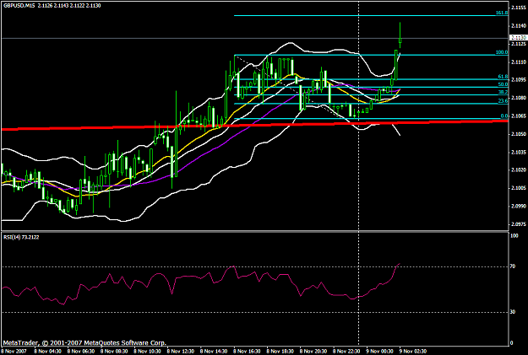Select the 50.0 Fibonacci level label
Image resolution: width=528 pixels, height=355 pixels.
click(x=503, y=84)
